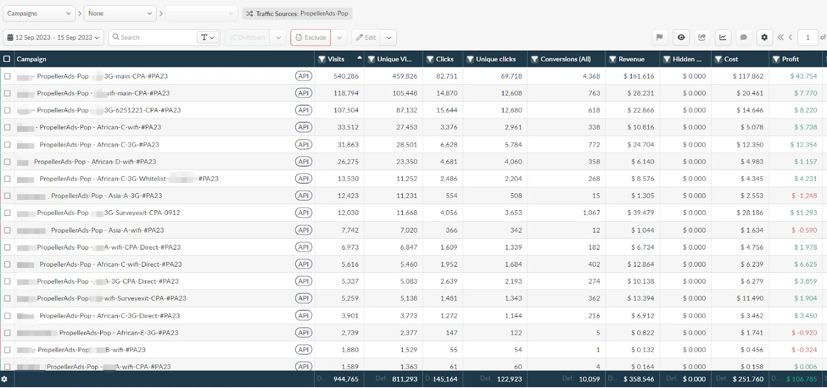
Task: Click the Traffic Sources: PropellerAds-Pop filter tag
Action: pyautogui.click(x=297, y=13)
